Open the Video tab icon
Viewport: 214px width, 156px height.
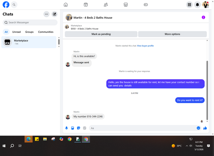[86, 5]
